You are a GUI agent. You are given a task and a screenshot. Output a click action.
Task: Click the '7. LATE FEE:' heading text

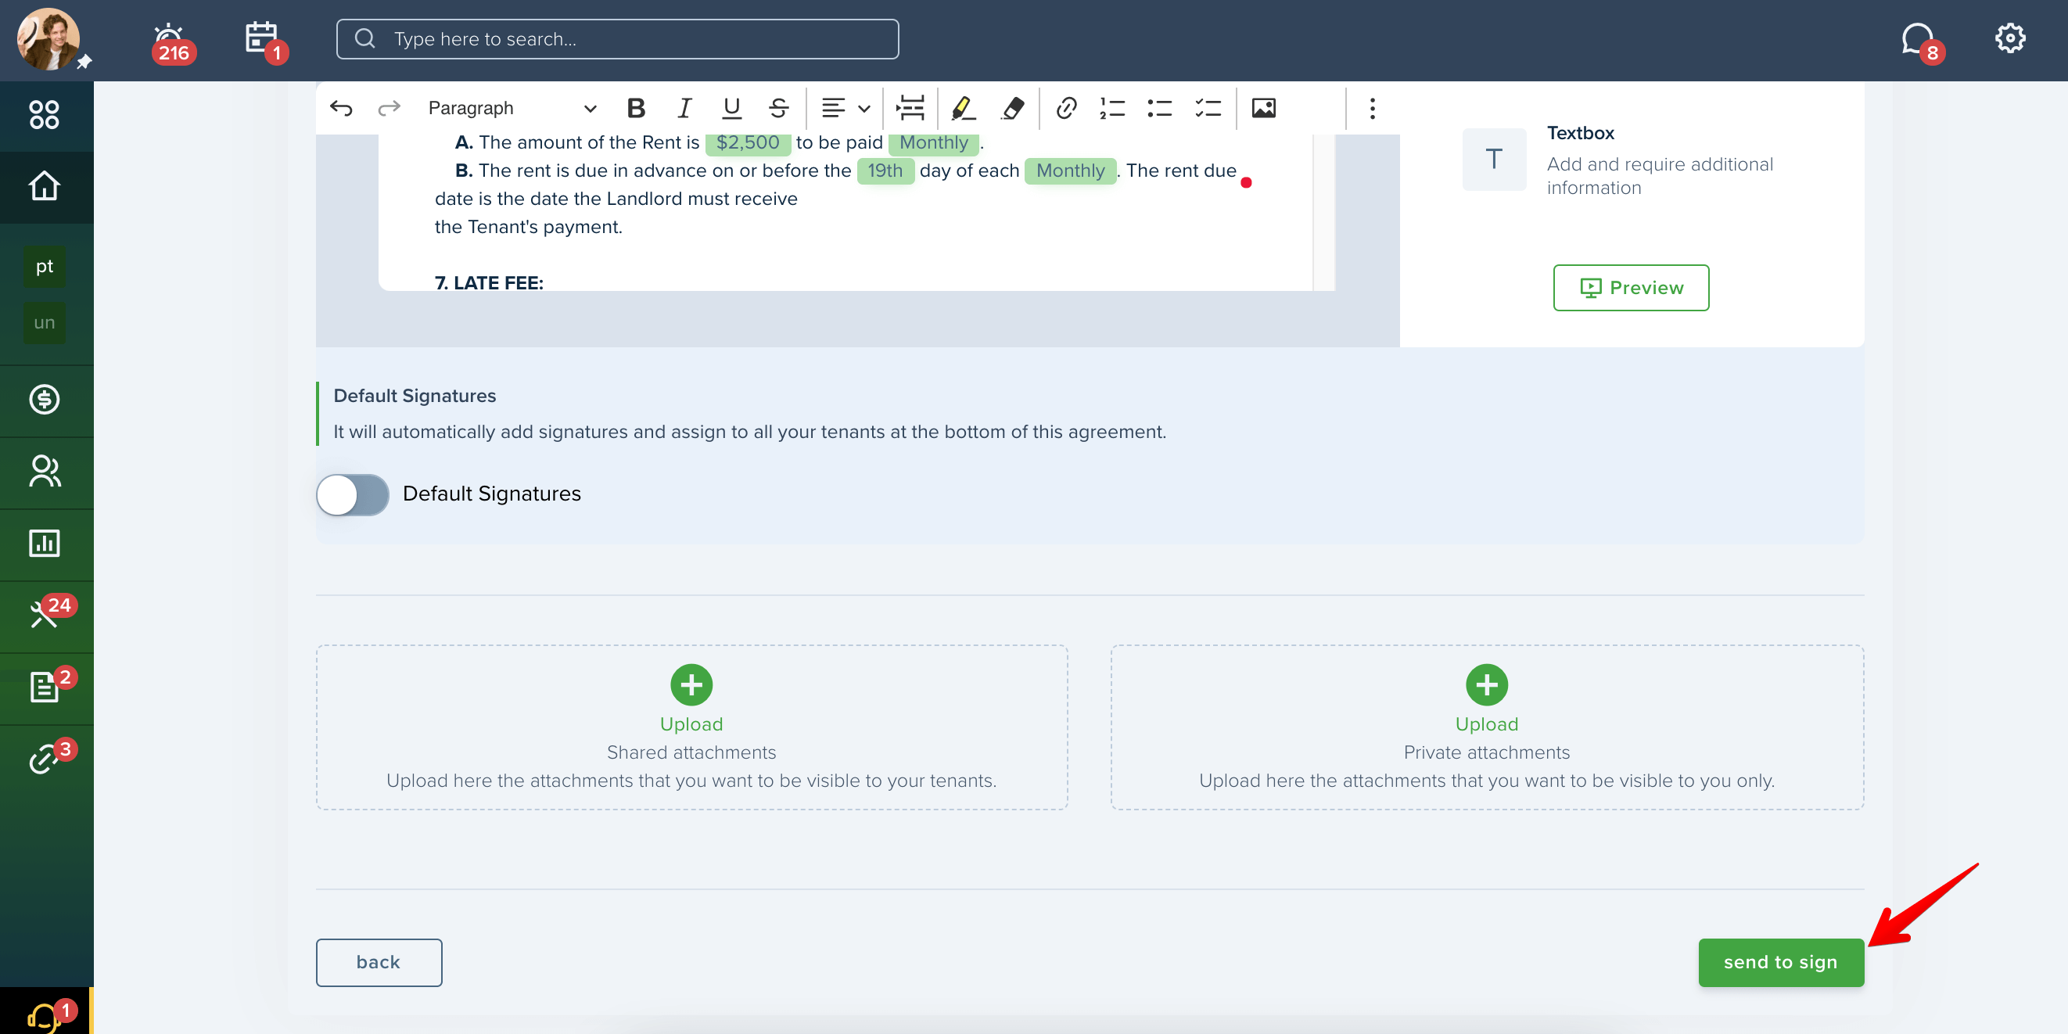click(x=489, y=282)
